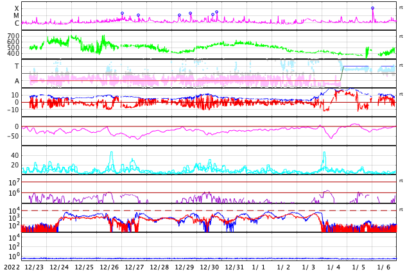Click the rightmost X-class flare marker
Image resolution: width=407 pixels, height=272 pixels.
[372, 8]
